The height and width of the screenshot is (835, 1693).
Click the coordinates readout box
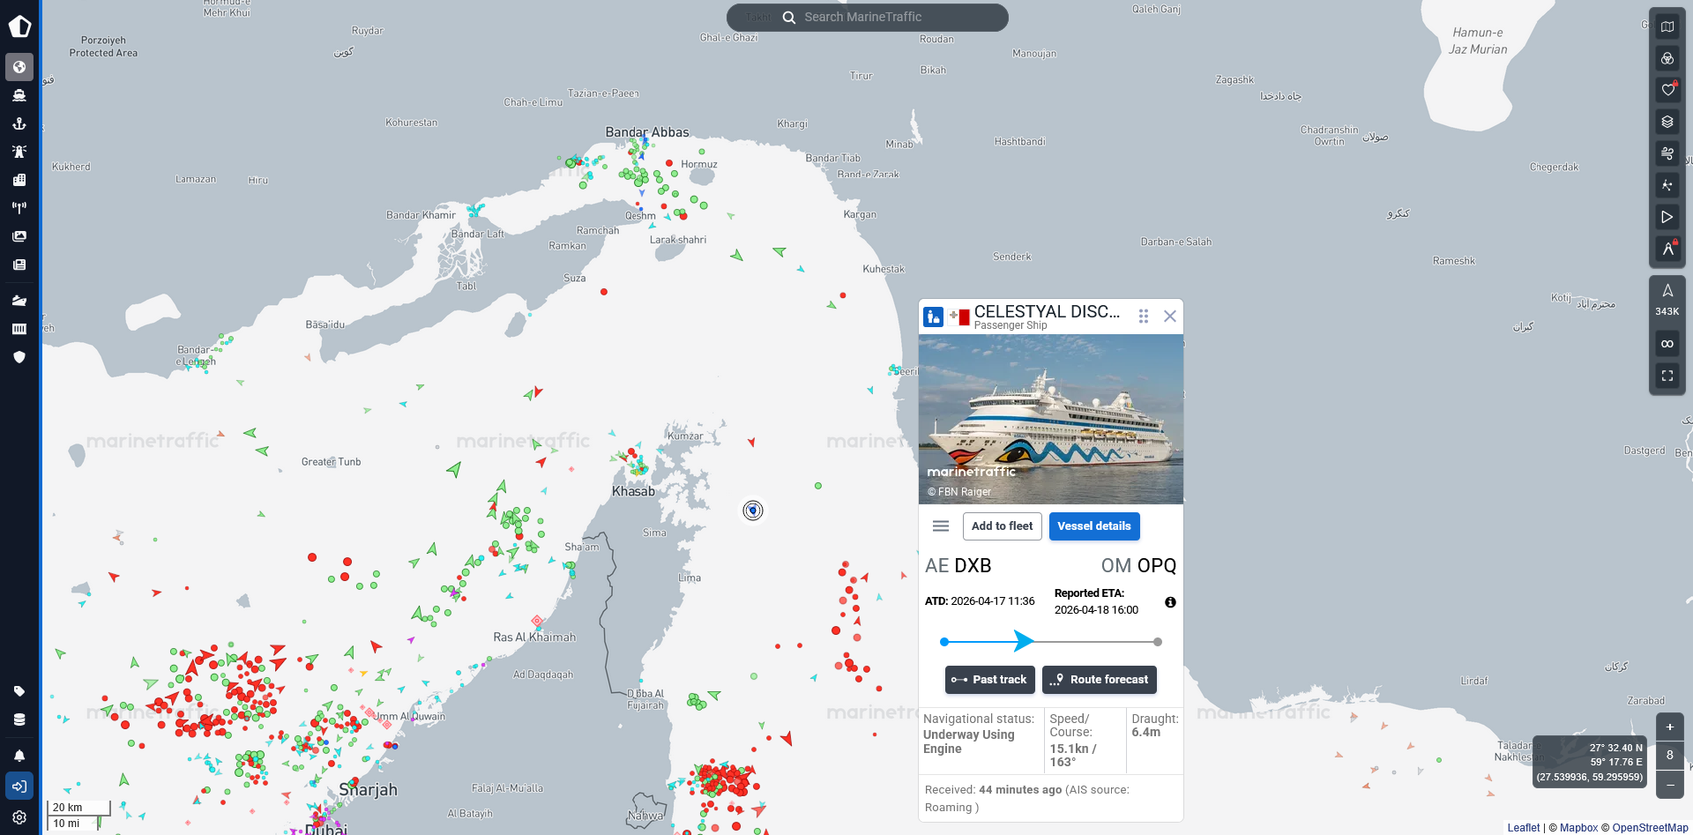tap(1590, 762)
